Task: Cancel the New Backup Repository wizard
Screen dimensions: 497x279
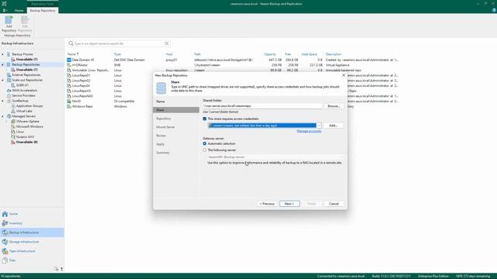Action: (334, 204)
